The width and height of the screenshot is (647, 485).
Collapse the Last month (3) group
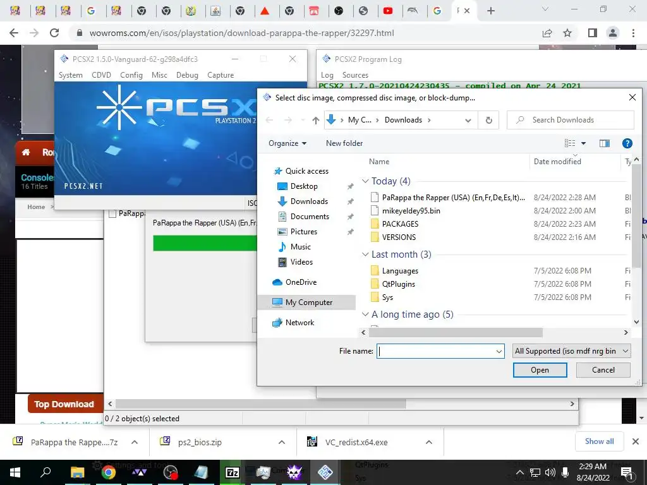click(x=365, y=254)
